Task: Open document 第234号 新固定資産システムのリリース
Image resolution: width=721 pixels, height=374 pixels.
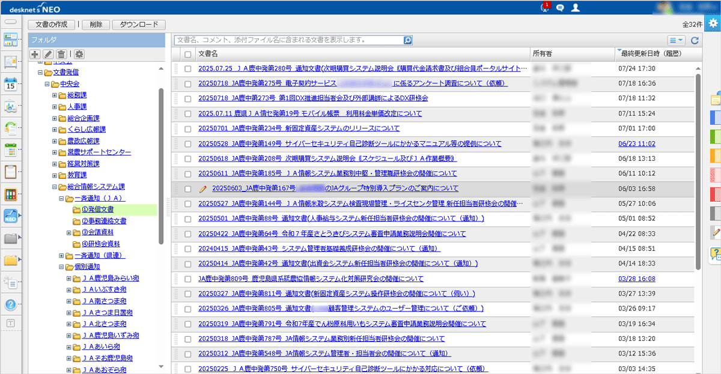Action: [299, 128]
